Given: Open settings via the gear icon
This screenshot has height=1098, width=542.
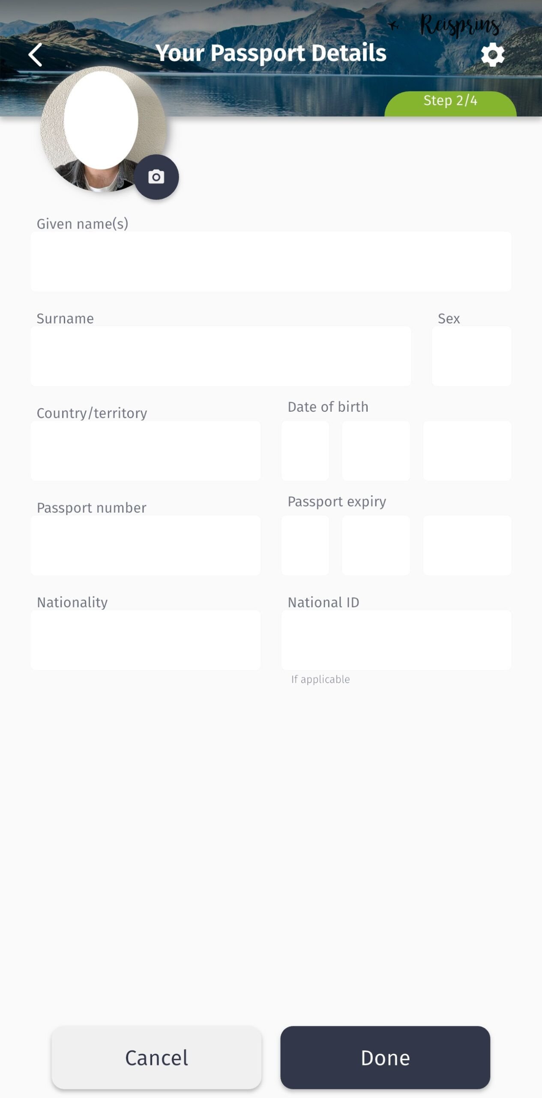Looking at the screenshot, I should pos(492,54).
